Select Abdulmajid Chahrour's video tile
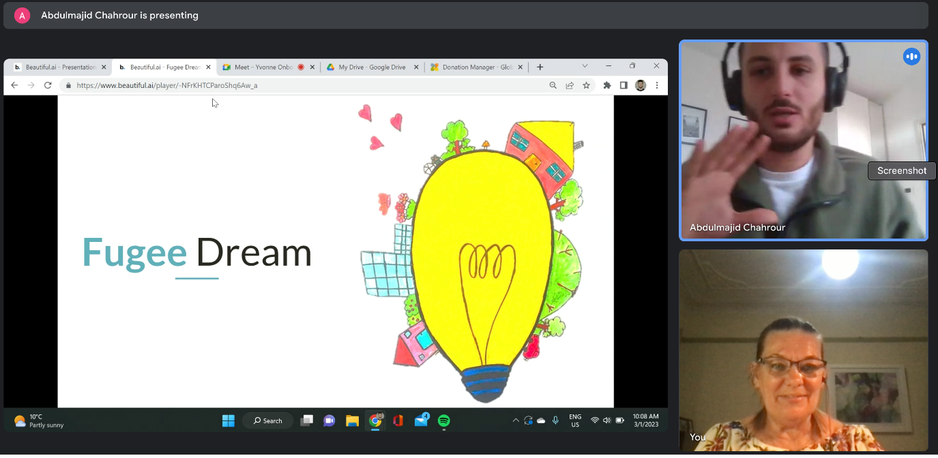Screen dimensions: 938x458 [803, 140]
